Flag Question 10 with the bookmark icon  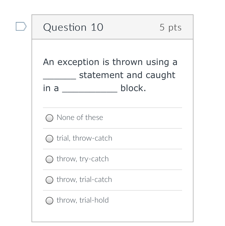21,27
